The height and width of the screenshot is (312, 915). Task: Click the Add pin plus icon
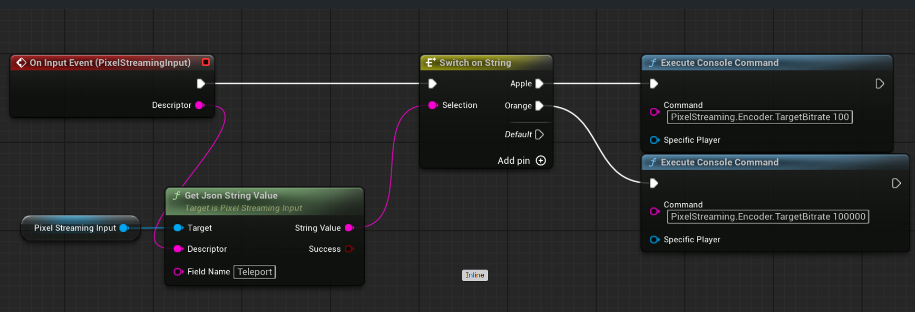(541, 161)
